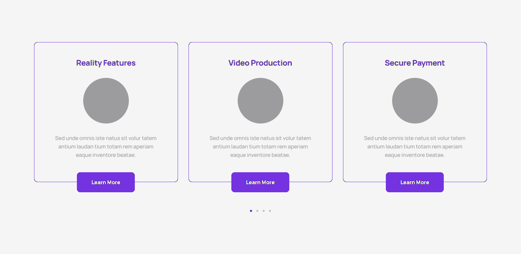Image resolution: width=521 pixels, height=254 pixels.
Task: Click the description paragraph in Secure Payment card
Action: (415, 147)
